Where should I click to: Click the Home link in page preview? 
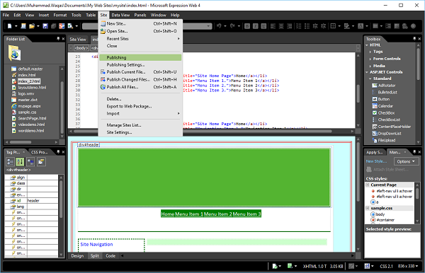pyautogui.click(x=167, y=214)
